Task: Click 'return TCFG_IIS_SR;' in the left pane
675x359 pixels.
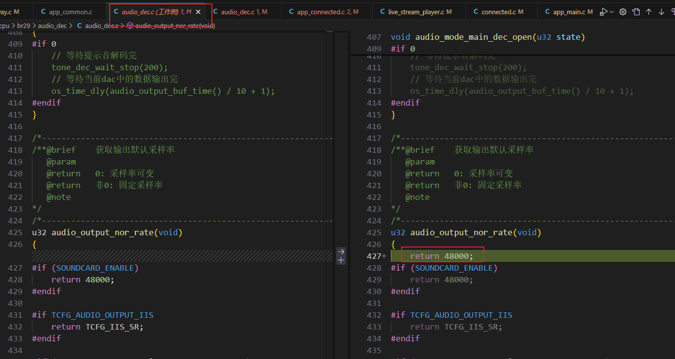Action: 97,327
